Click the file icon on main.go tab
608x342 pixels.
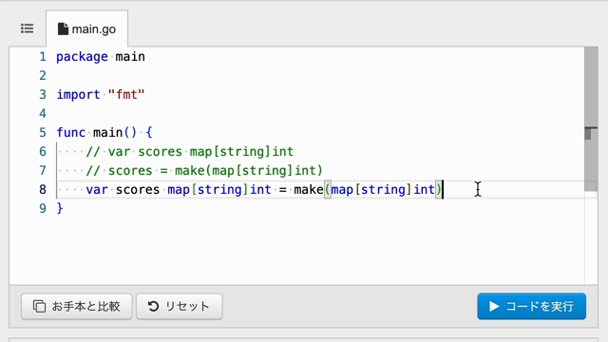pyautogui.click(x=63, y=29)
